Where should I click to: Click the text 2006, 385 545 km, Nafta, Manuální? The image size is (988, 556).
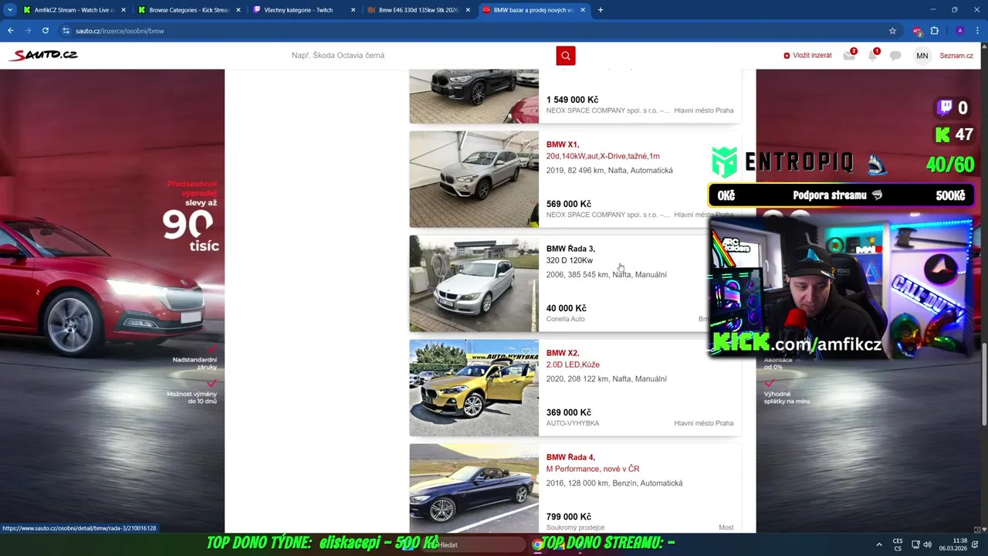[x=607, y=275]
